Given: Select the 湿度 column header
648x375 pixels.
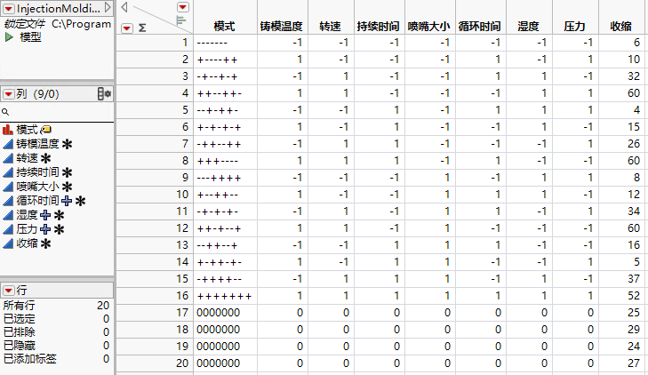Looking at the screenshot, I should point(529,27).
